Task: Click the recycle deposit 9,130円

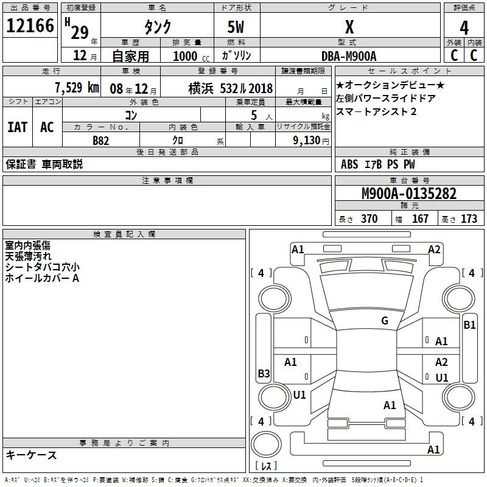Action: [x=311, y=141]
